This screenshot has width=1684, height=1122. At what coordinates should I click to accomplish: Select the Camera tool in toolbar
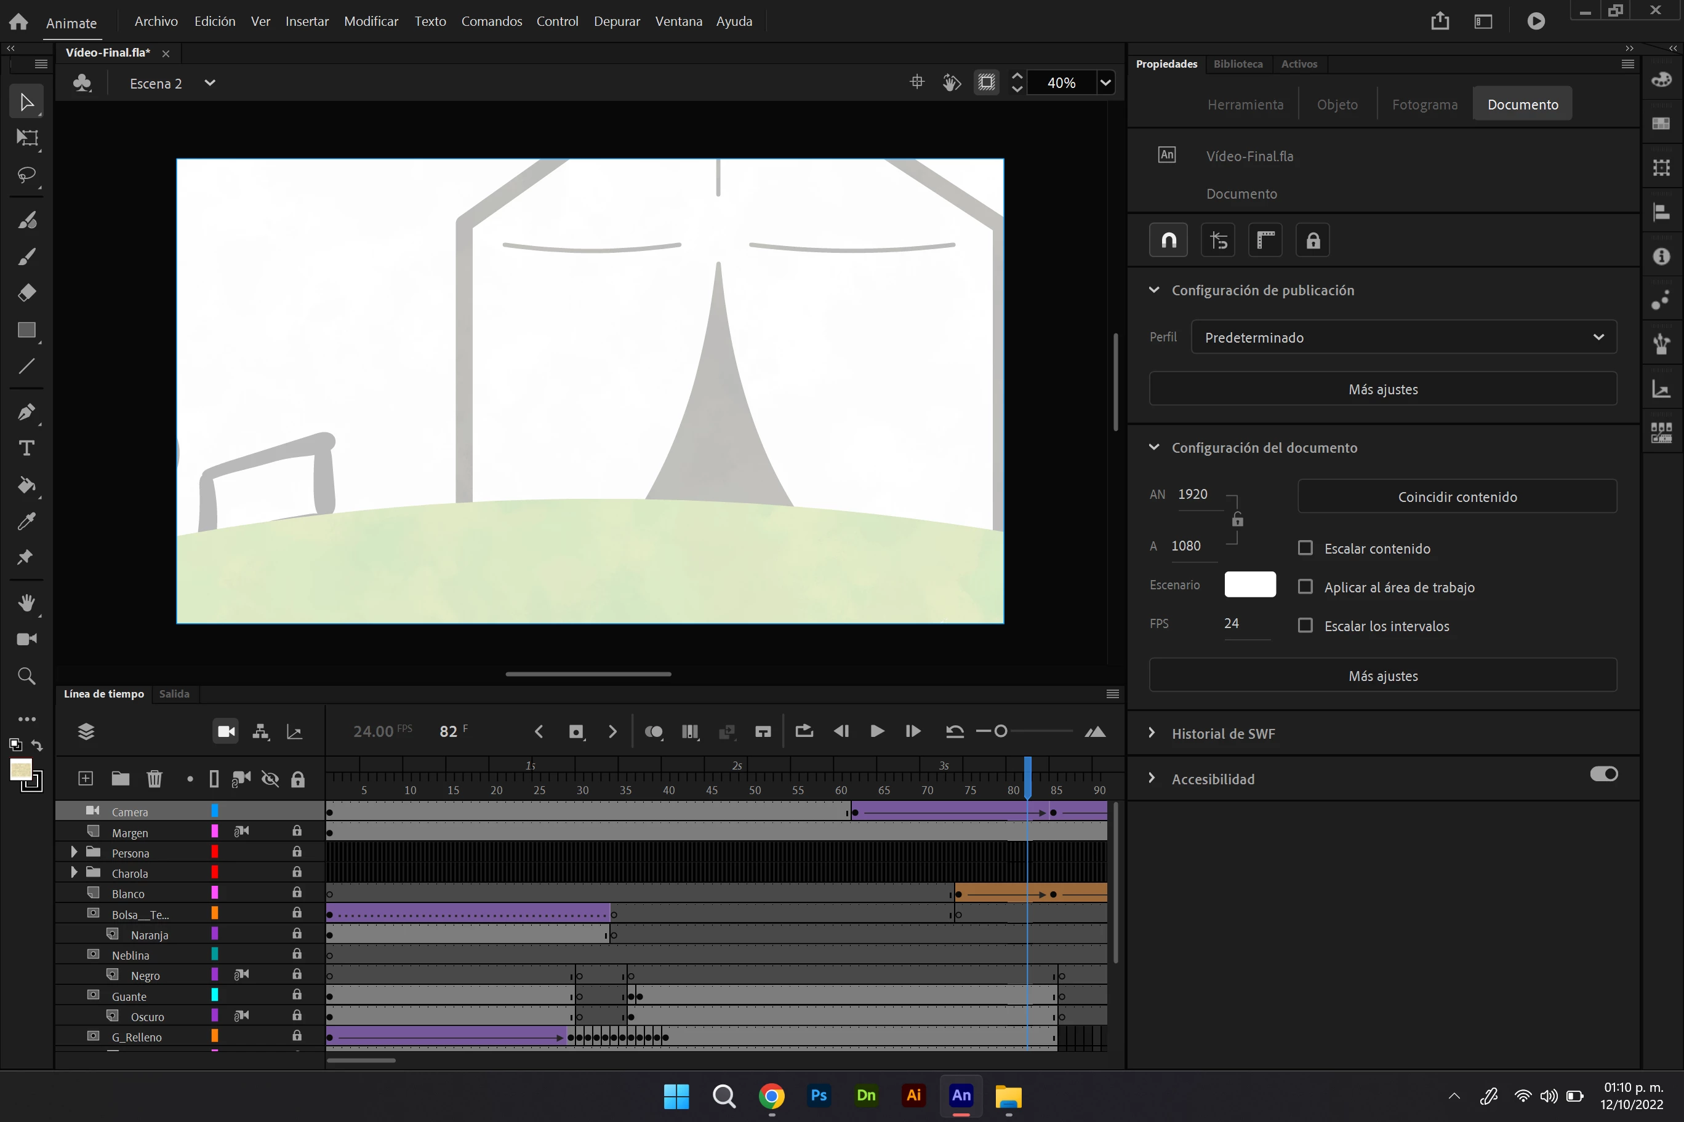pyautogui.click(x=27, y=639)
